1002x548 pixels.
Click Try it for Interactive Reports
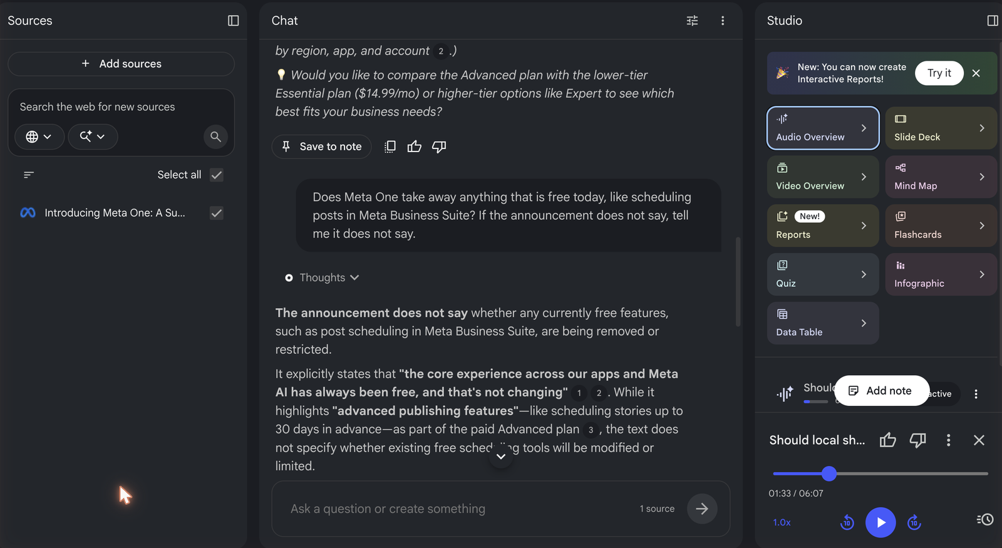point(939,73)
